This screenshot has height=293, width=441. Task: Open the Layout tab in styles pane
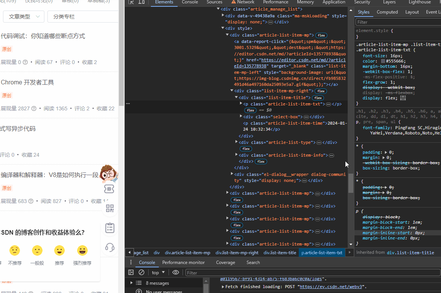412,12
